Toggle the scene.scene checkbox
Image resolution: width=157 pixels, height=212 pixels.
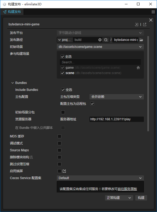point(62,73)
